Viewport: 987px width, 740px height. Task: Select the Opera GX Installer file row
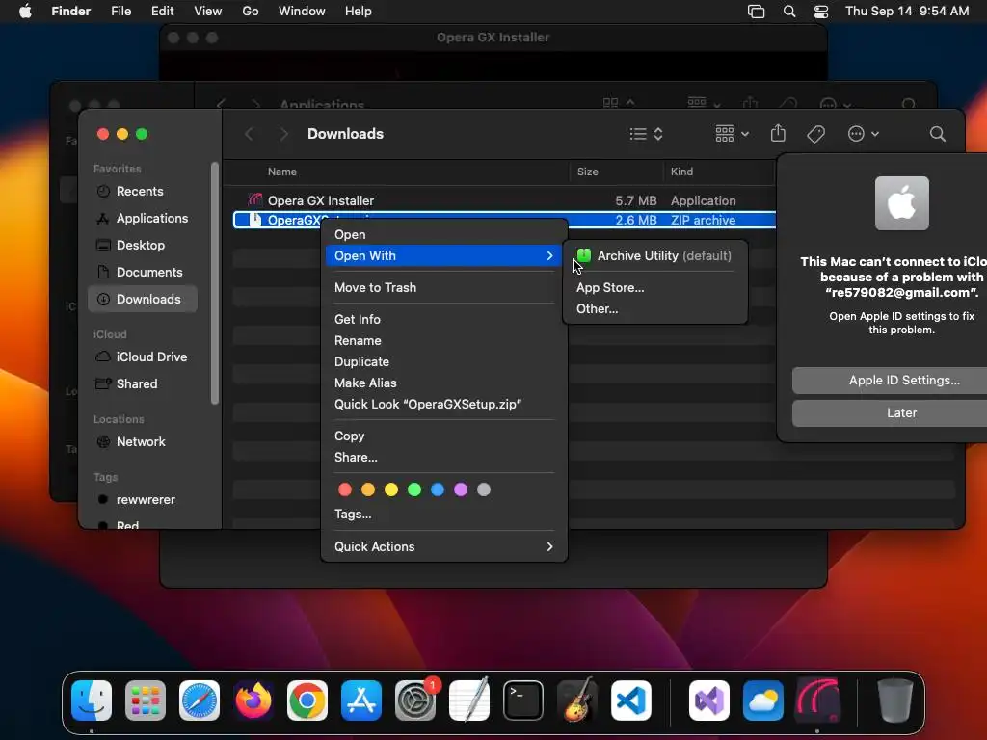coord(504,200)
